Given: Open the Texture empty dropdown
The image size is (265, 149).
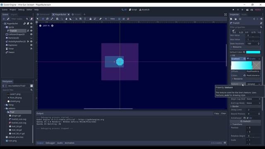Looking at the screenshot, I should pos(253,84).
